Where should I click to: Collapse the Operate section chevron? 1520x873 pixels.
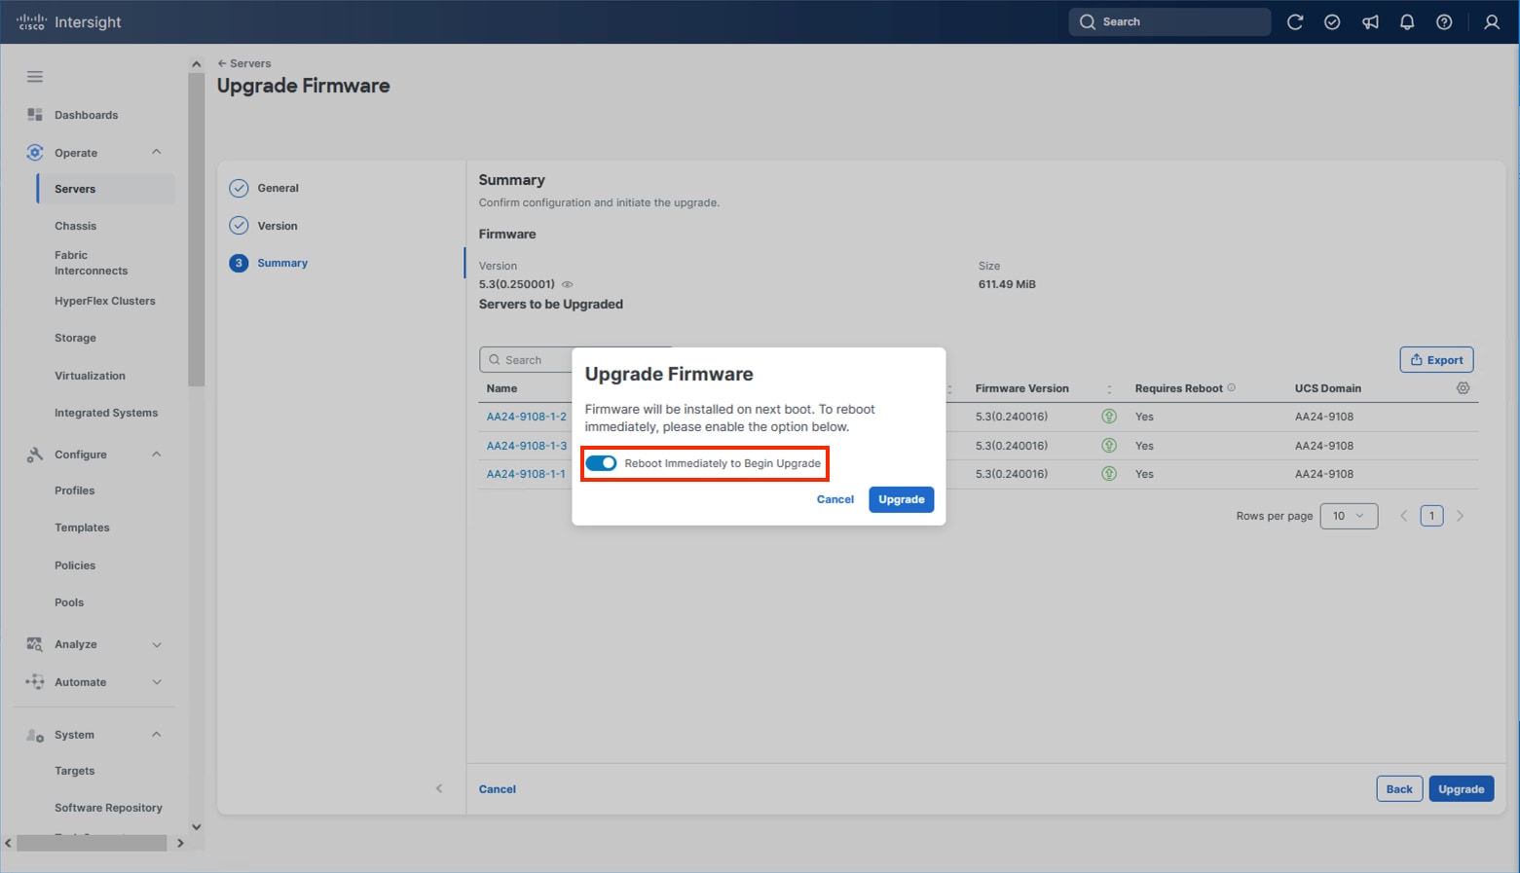(x=157, y=153)
